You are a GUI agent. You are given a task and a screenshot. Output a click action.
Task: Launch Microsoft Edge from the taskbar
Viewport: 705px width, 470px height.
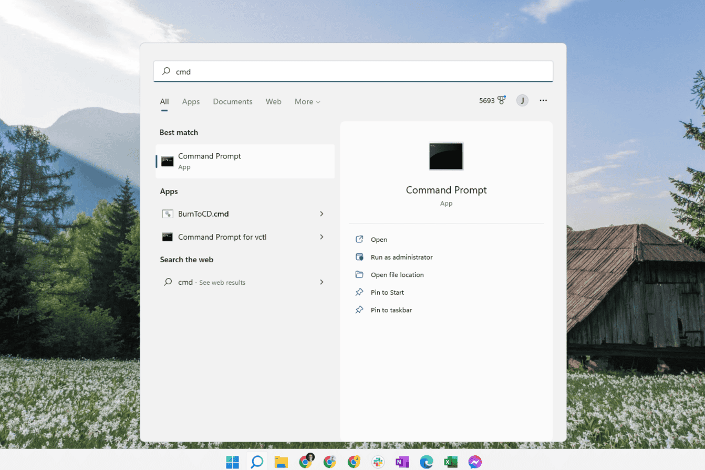pos(427,462)
